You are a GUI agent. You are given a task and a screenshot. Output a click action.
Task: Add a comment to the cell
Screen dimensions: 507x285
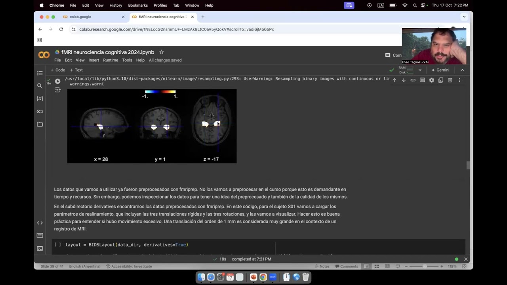(422, 80)
